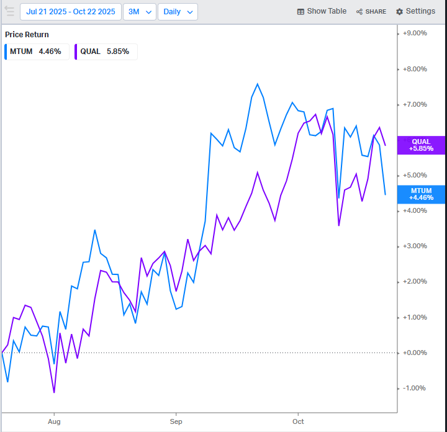Click the Price Return chart title
The height and width of the screenshot is (432, 447).
click(27, 35)
